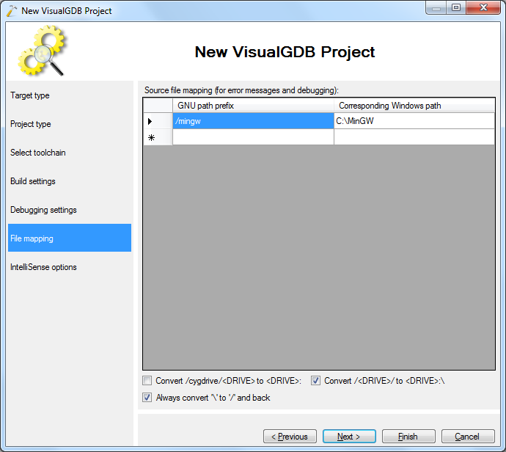Select the C:\MinGW Windows path cell

[414, 121]
